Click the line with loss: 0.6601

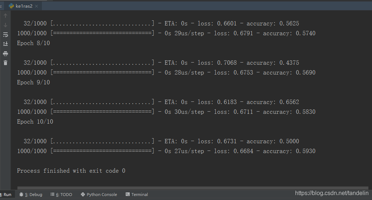tap(161, 23)
